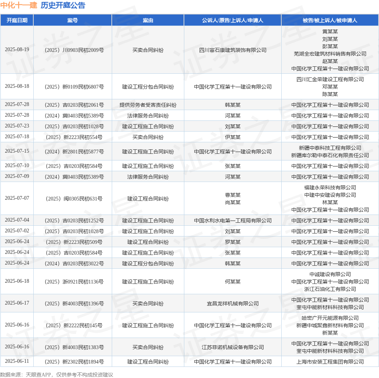Click the 被告/被上诉人/被申请人 column header
379x378 pixels.
330,20
